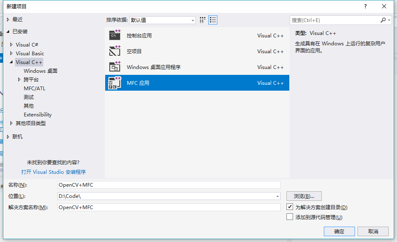This screenshot has height=242, width=397.
Task: Select Visual C# tree label
Action: [27, 44]
